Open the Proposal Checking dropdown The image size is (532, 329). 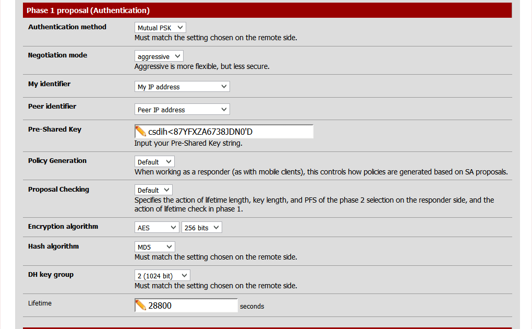tap(153, 190)
